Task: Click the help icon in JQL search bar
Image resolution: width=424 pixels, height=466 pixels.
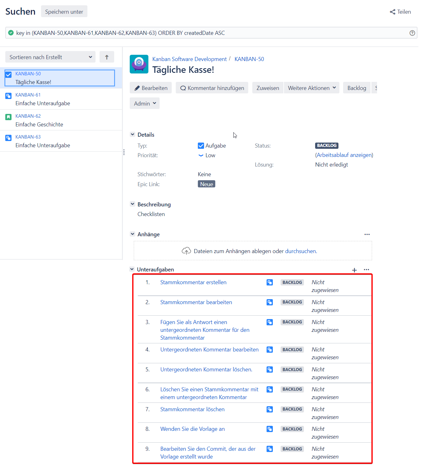Action: click(x=412, y=33)
